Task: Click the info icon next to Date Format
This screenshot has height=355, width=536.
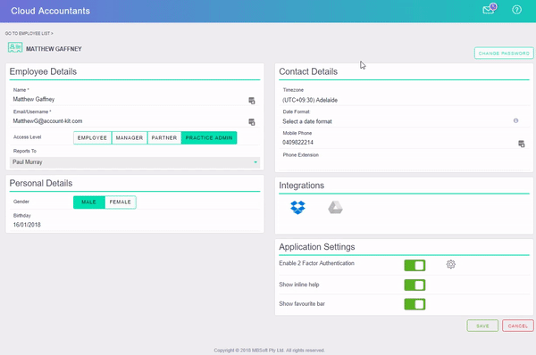Action: pos(515,120)
